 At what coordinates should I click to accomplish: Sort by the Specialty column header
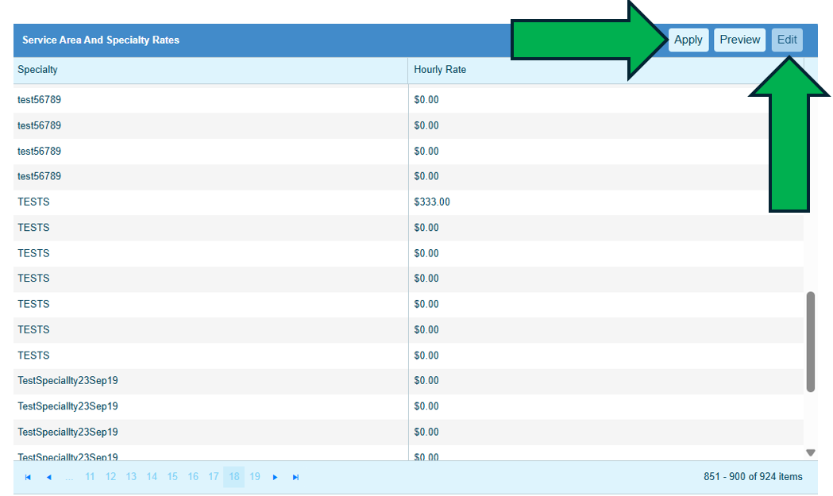click(x=37, y=70)
